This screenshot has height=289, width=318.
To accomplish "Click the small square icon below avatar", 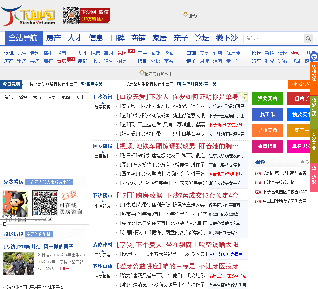I will (x=4, y=224).
